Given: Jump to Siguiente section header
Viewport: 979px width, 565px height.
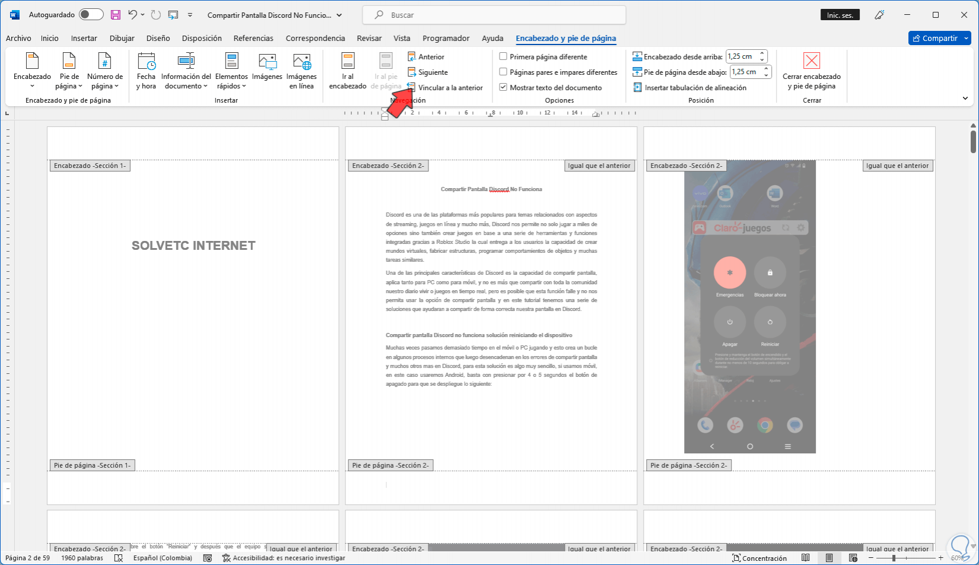Looking at the screenshot, I should pos(428,72).
